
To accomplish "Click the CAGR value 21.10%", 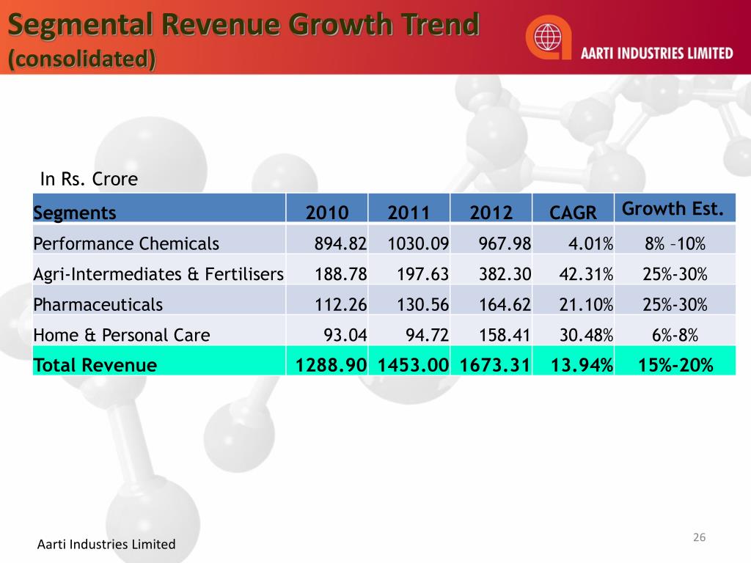I will click(586, 304).
